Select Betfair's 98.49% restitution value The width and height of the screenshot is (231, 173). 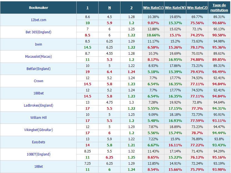(219, 72)
